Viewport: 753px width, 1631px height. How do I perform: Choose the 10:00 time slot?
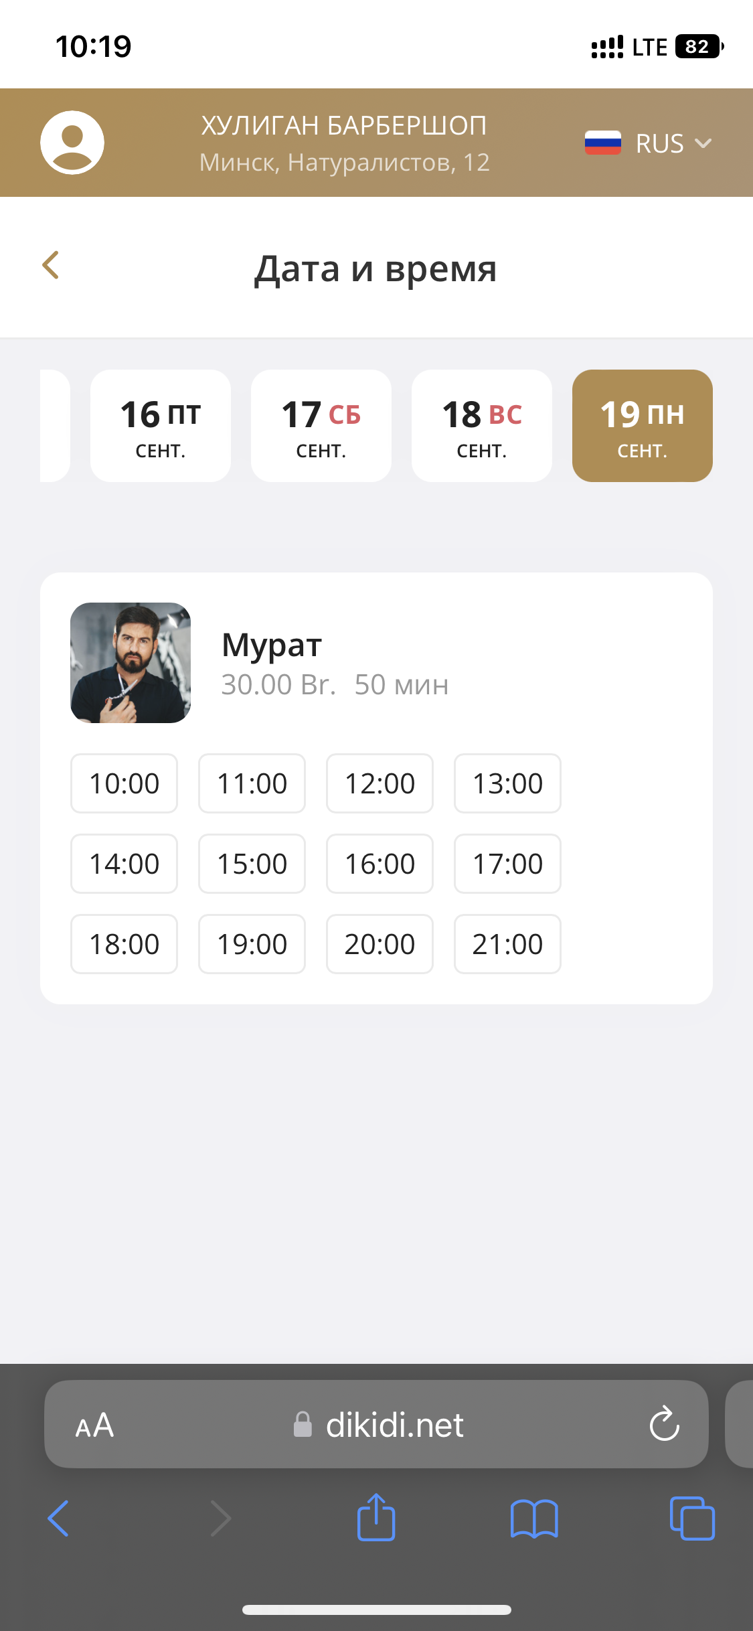[x=124, y=783]
